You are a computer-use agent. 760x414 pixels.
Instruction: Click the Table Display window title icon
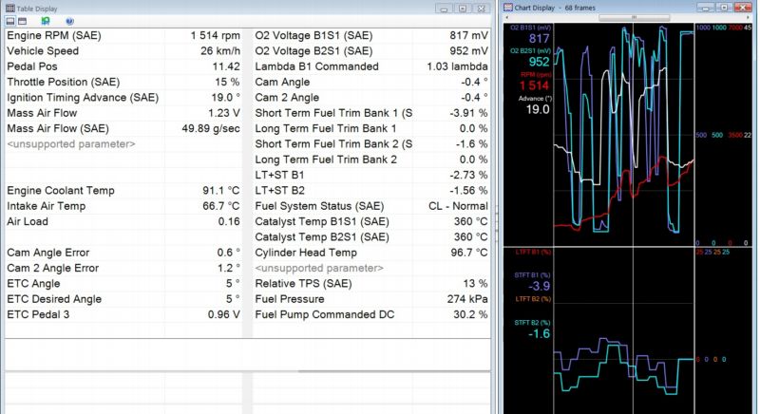(10, 7)
